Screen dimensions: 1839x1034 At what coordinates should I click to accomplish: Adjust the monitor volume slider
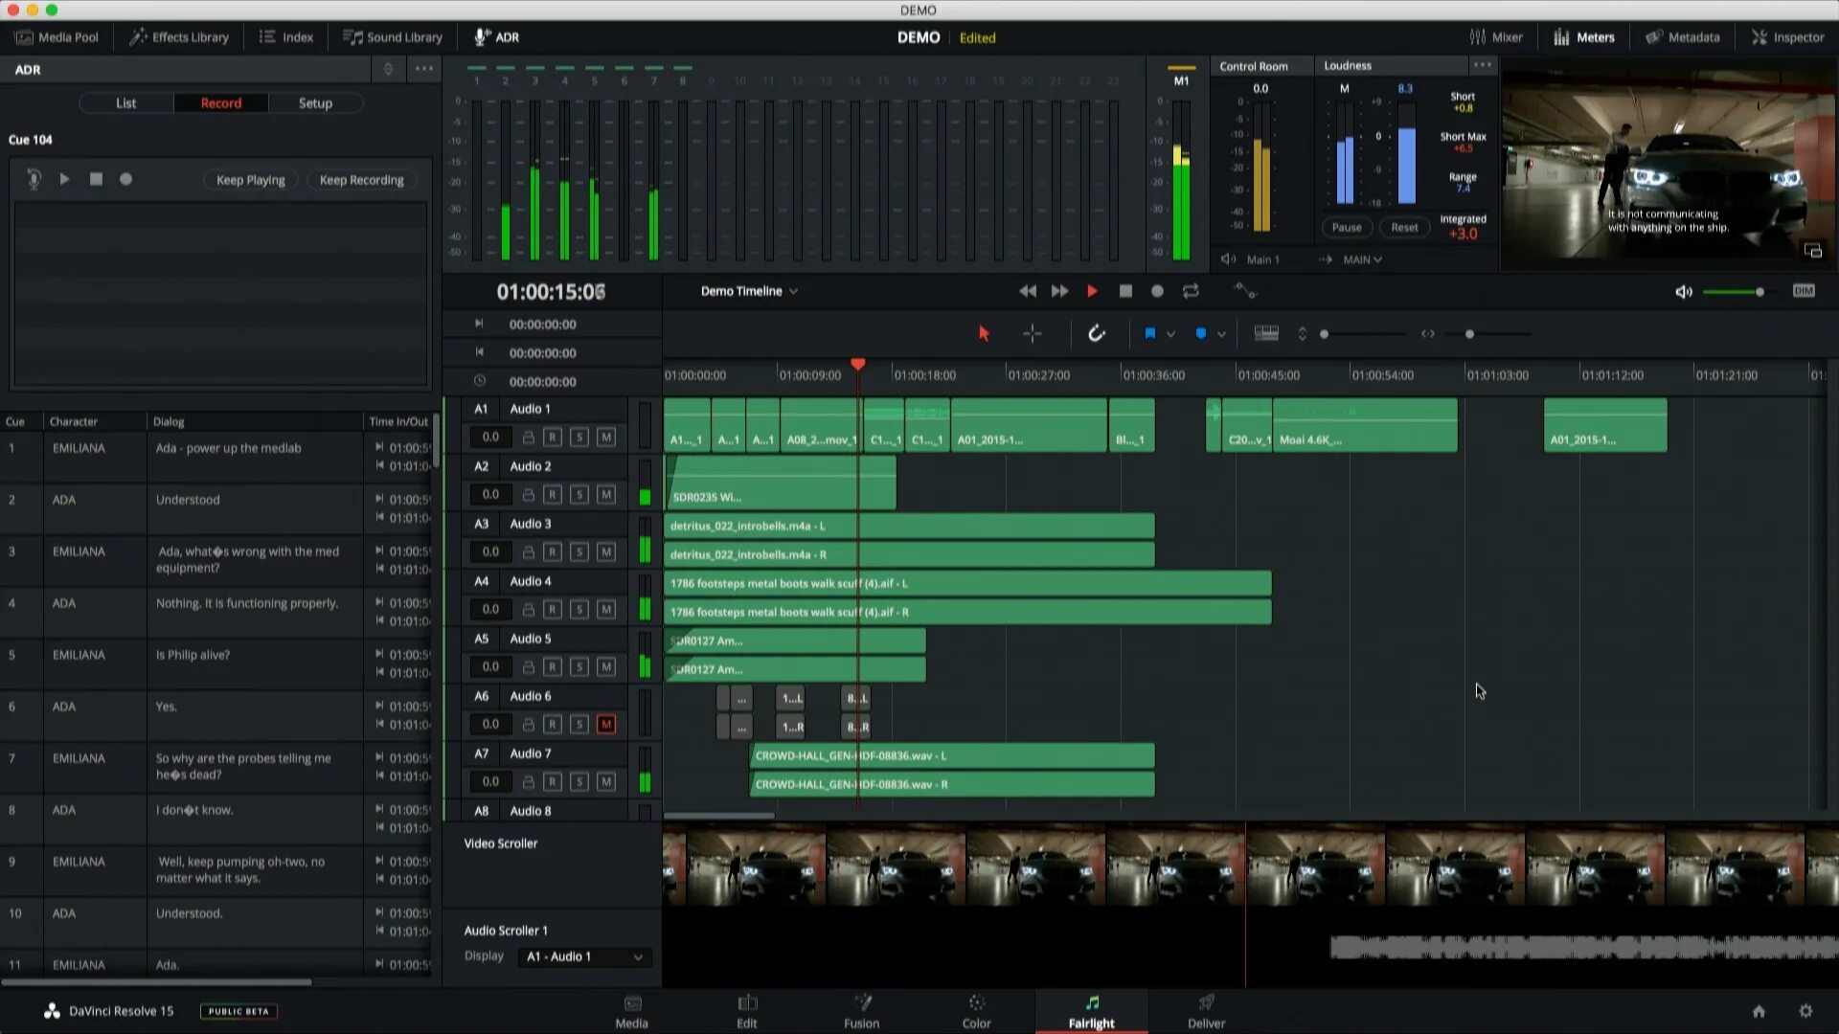pyautogui.click(x=1759, y=291)
